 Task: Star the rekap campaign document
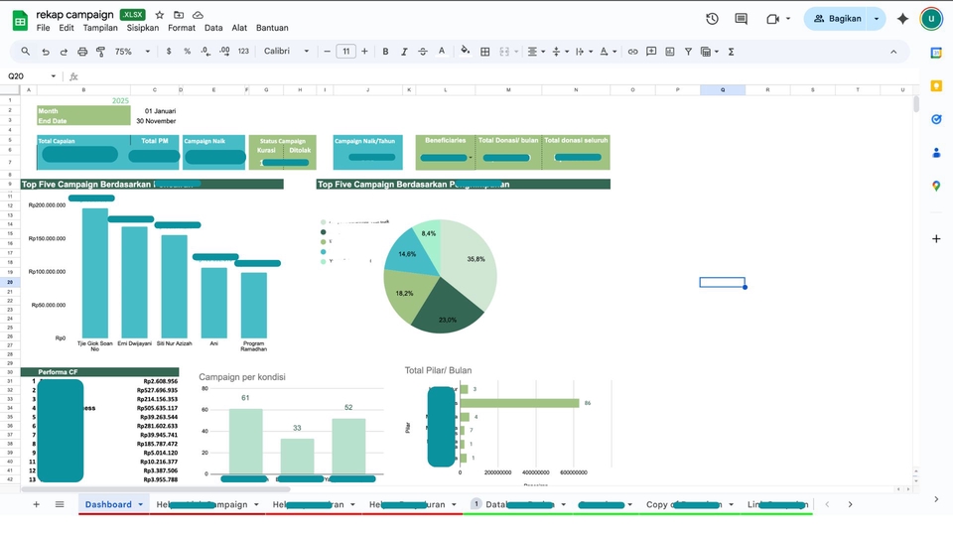tap(160, 15)
